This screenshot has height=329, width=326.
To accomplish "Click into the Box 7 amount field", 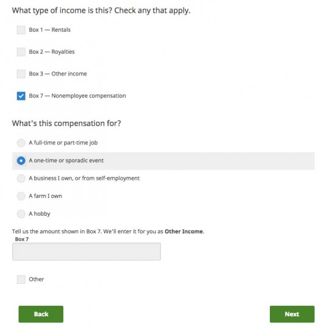I will [87, 252].
